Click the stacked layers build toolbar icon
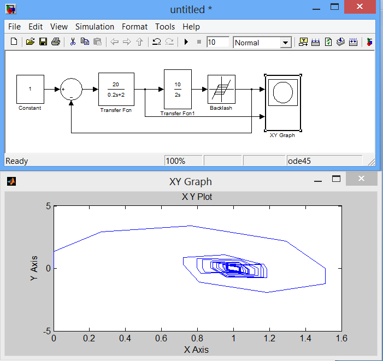This screenshot has height=361, width=383. [340, 42]
